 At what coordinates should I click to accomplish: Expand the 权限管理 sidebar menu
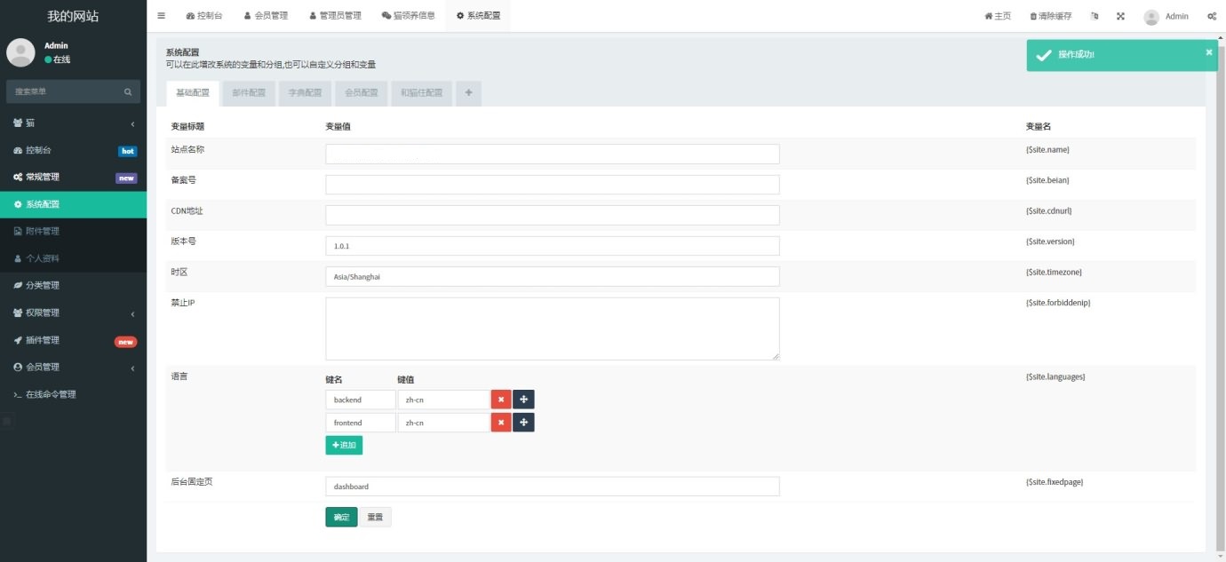[73, 313]
